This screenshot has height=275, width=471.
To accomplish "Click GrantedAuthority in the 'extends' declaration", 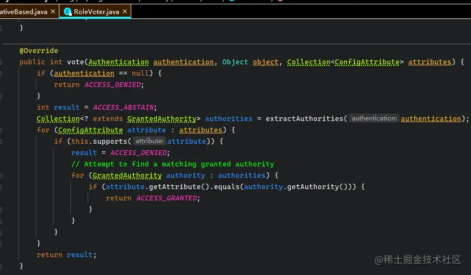I will (x=162, y=119).
